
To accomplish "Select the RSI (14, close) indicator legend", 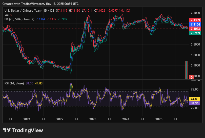I will pos(14,83).
